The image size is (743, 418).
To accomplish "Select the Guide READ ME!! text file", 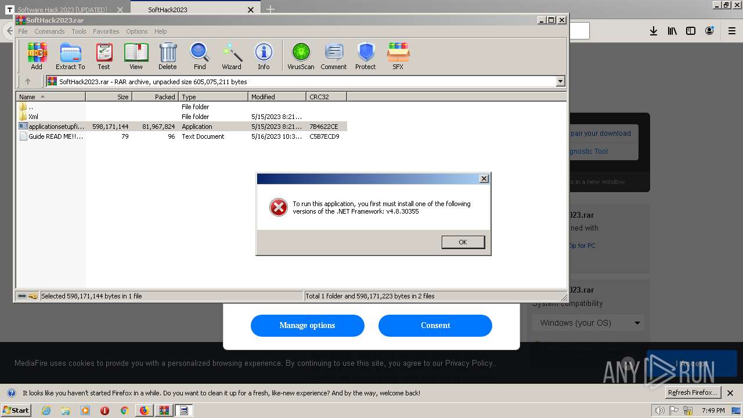I will [182, 136].
